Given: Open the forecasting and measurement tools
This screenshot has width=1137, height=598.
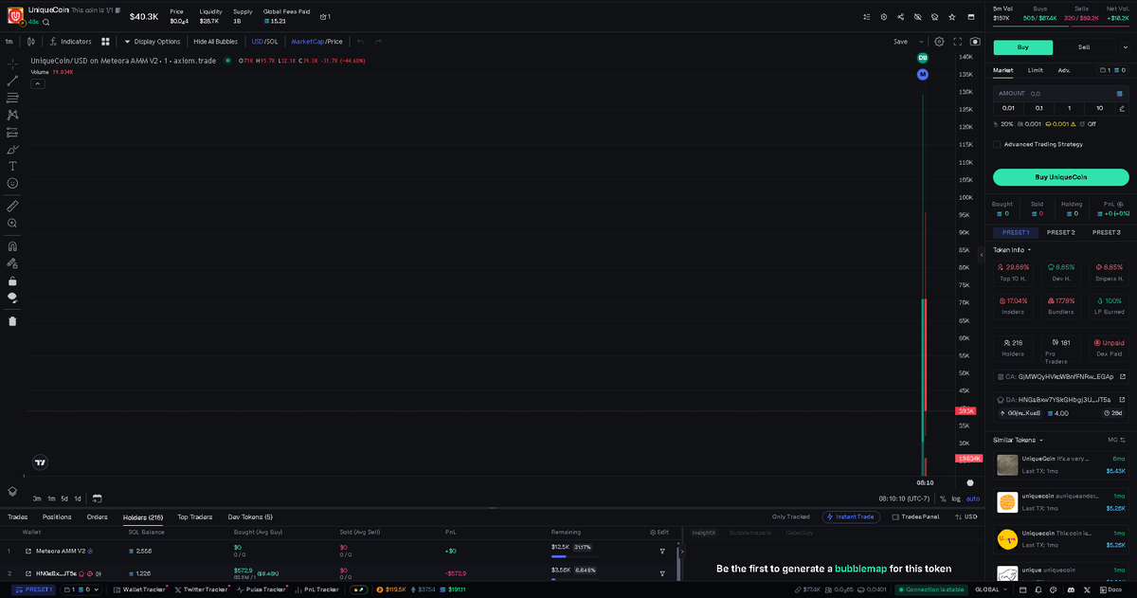Looking at the screenshot, I should (x=12, y=132).
